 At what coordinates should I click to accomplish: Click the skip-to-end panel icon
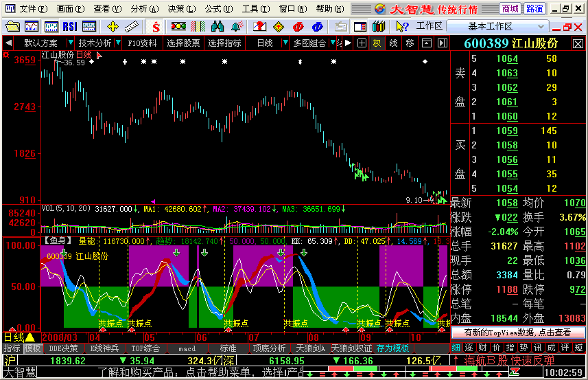[443, 43]
